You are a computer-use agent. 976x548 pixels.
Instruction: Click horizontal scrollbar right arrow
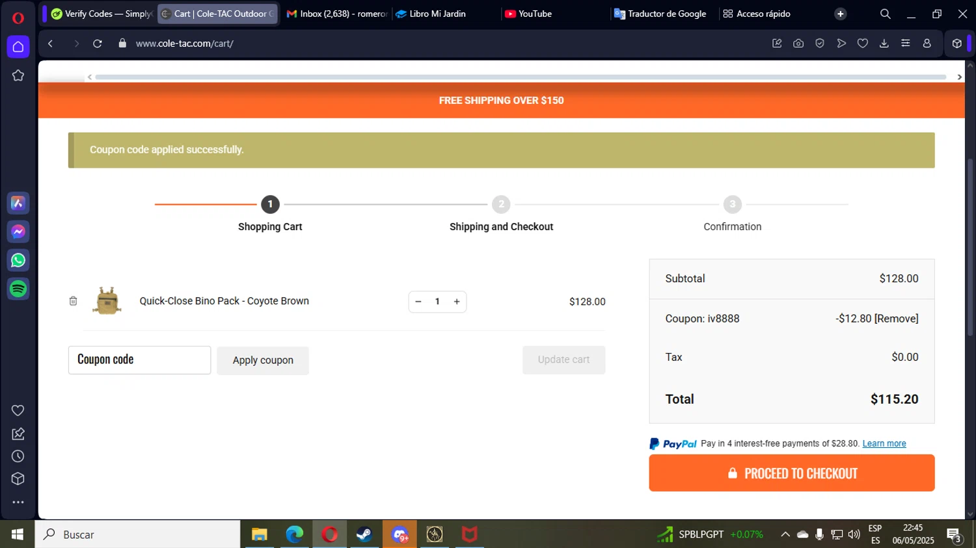click(x=959, y=77)
